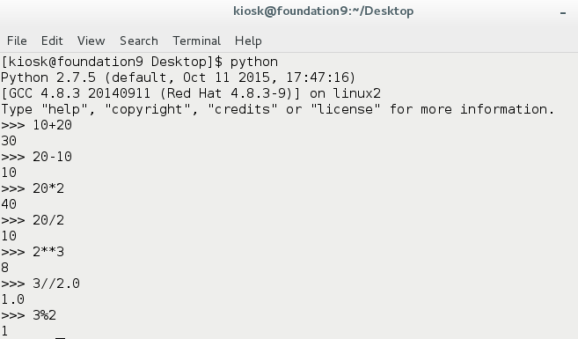Click the '20/2' expression line
Image resolution: width=578 pixels, height=339 pixels.
[33, 220]
